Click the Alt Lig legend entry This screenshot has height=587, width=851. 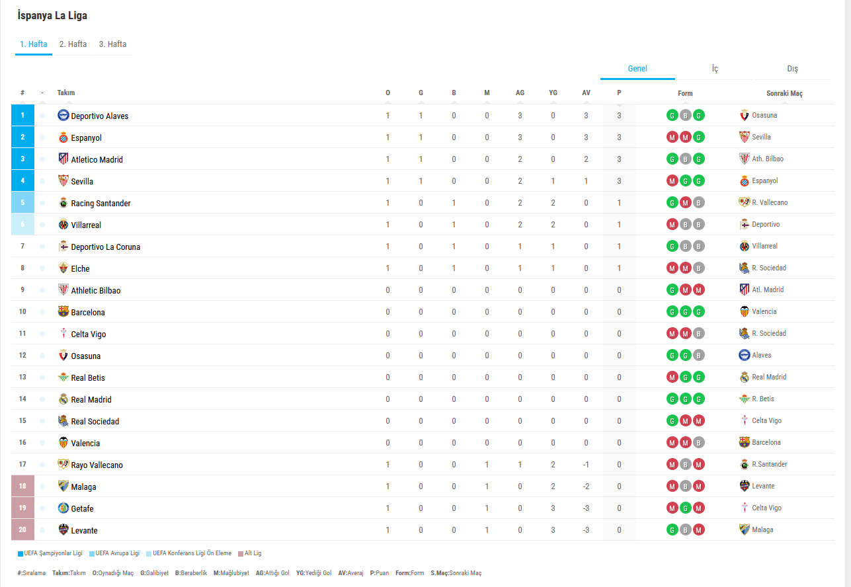pos(250,553)
